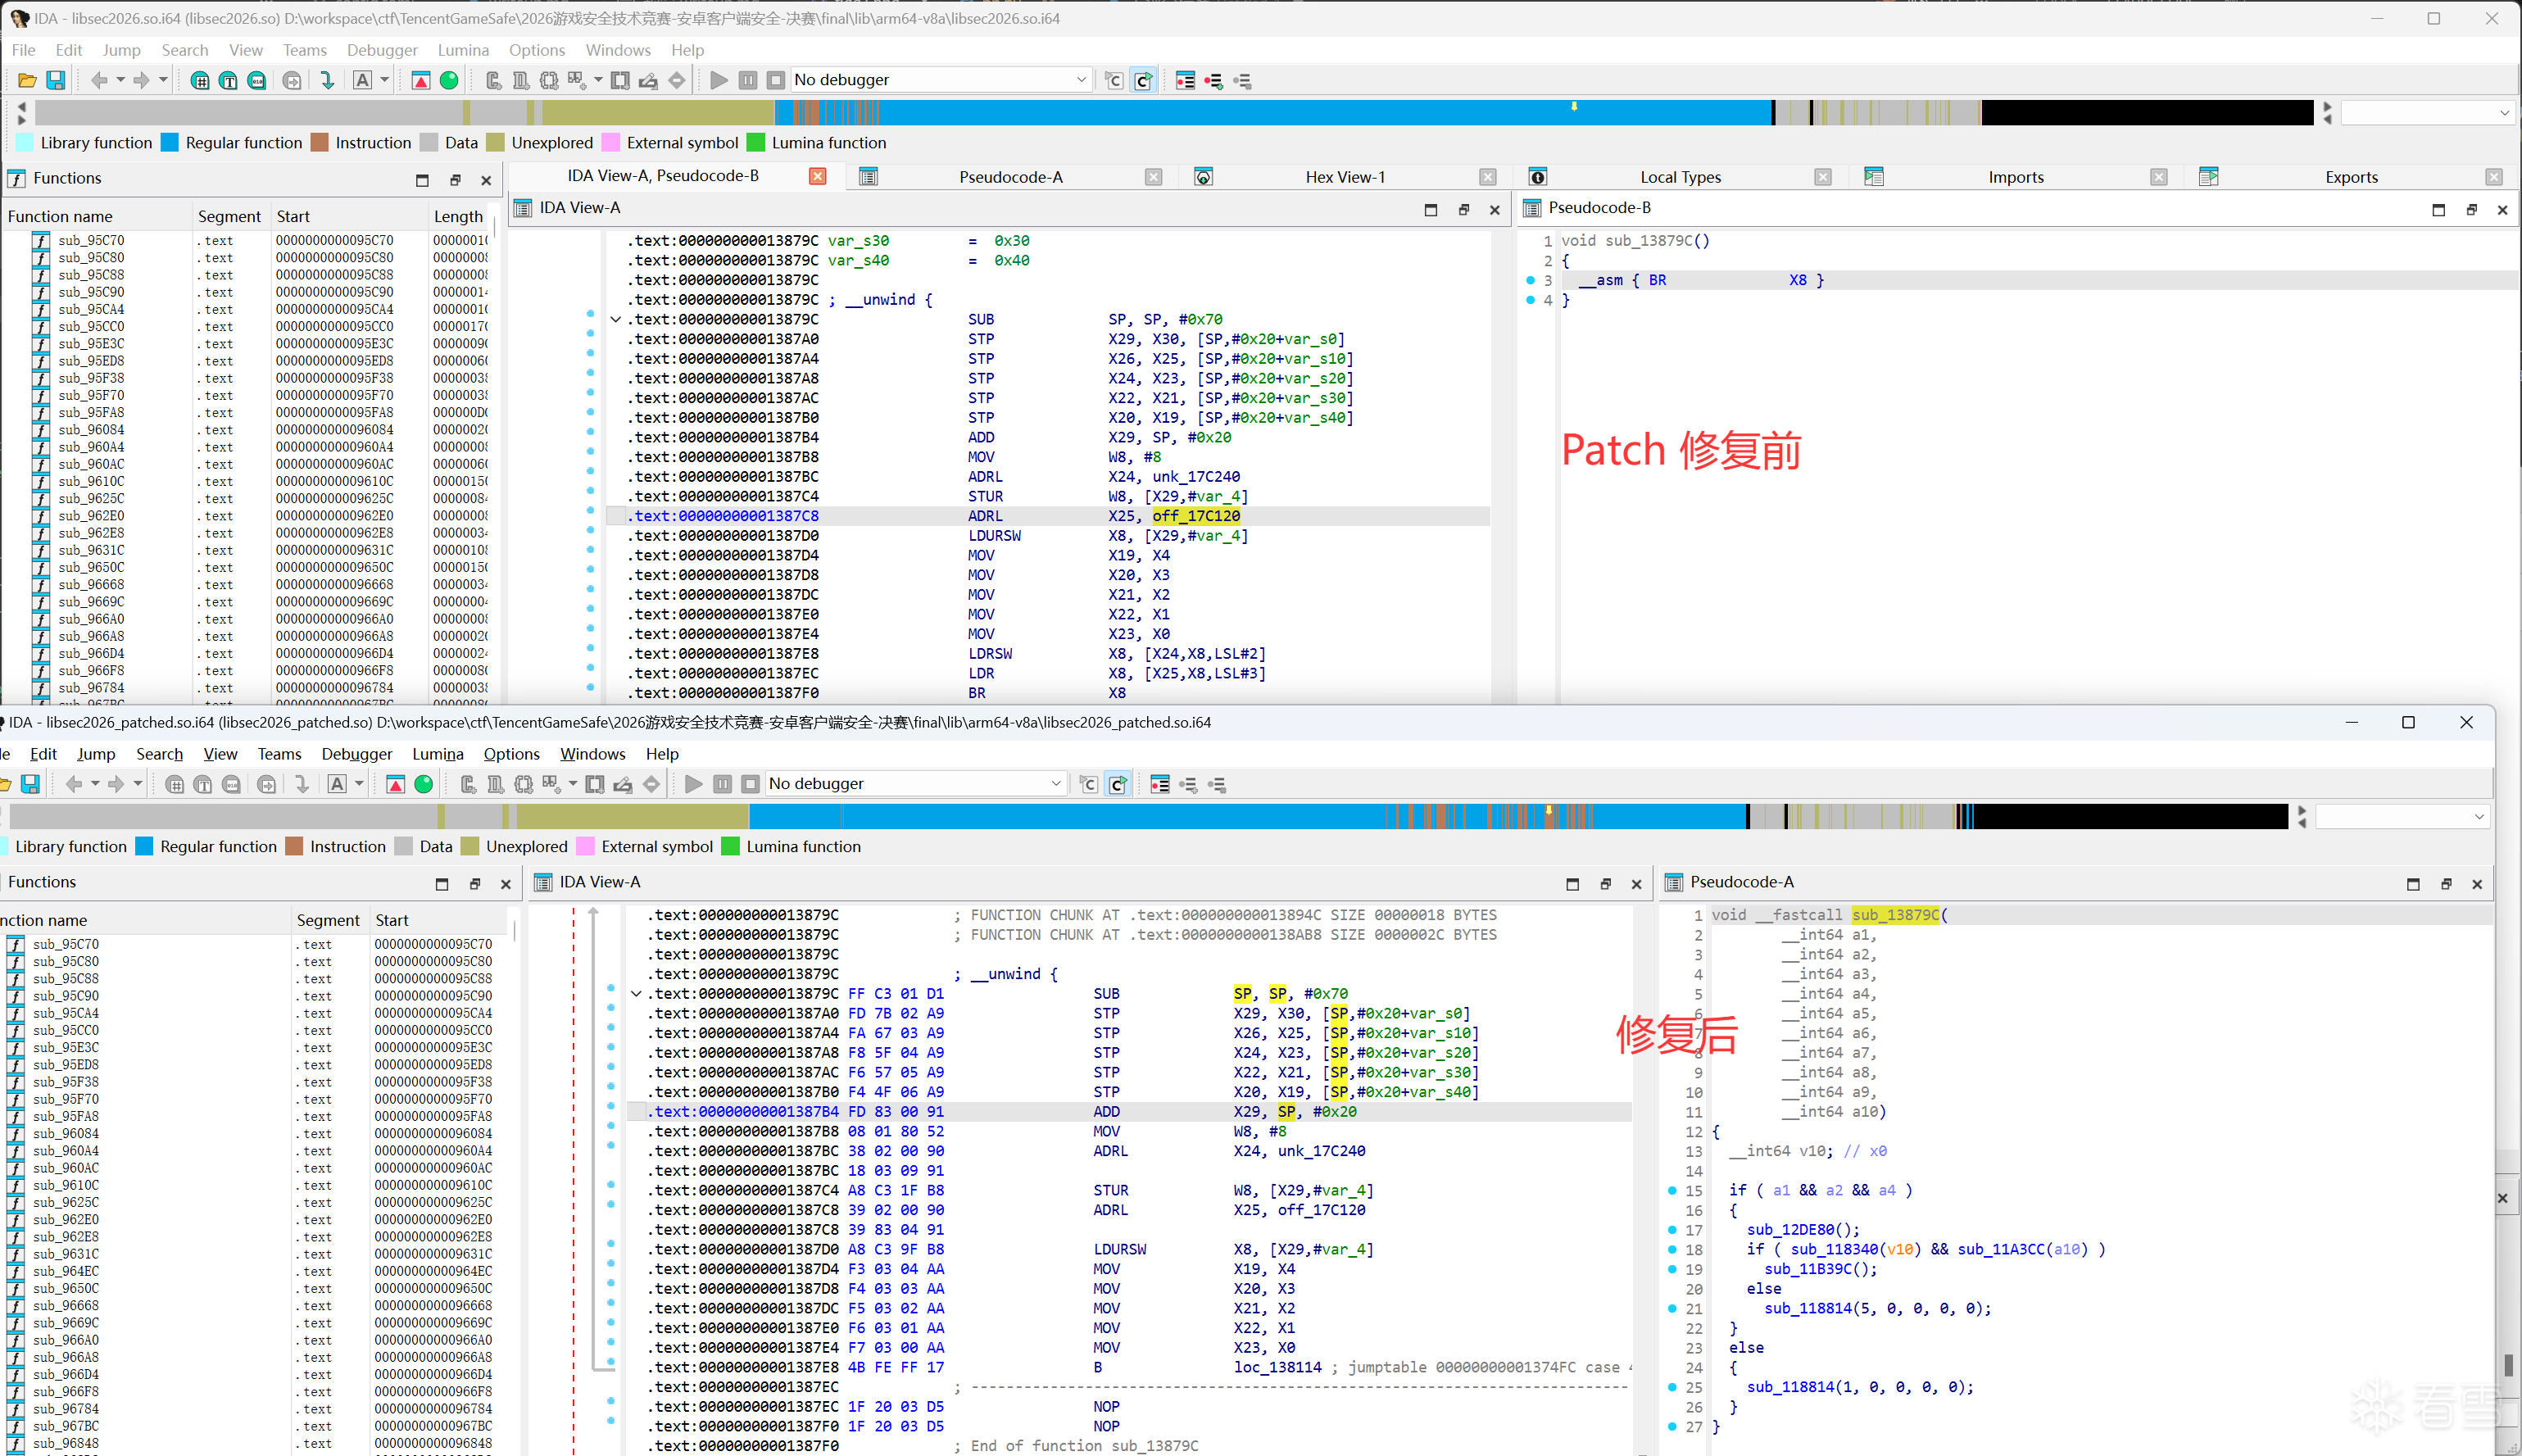Click the off_17C120 operand link in top disassembly

click(1196, 516)
